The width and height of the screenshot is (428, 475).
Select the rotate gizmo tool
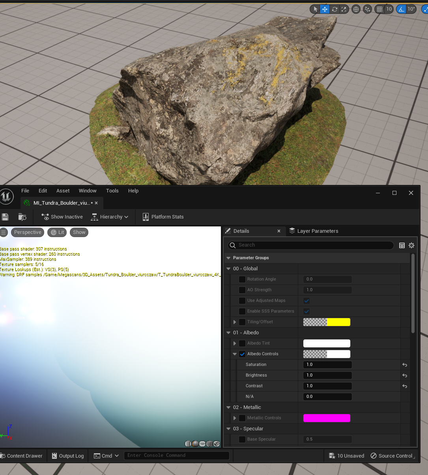tap(335, 9)
